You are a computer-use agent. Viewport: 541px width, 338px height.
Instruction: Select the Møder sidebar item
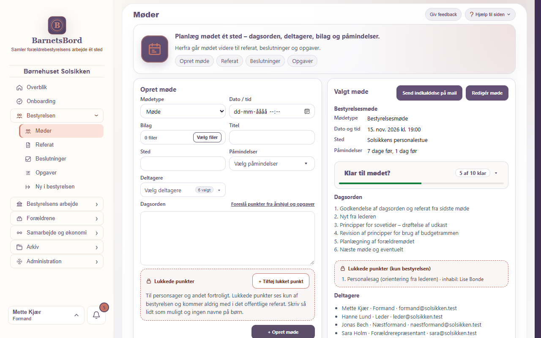(61, 131)
